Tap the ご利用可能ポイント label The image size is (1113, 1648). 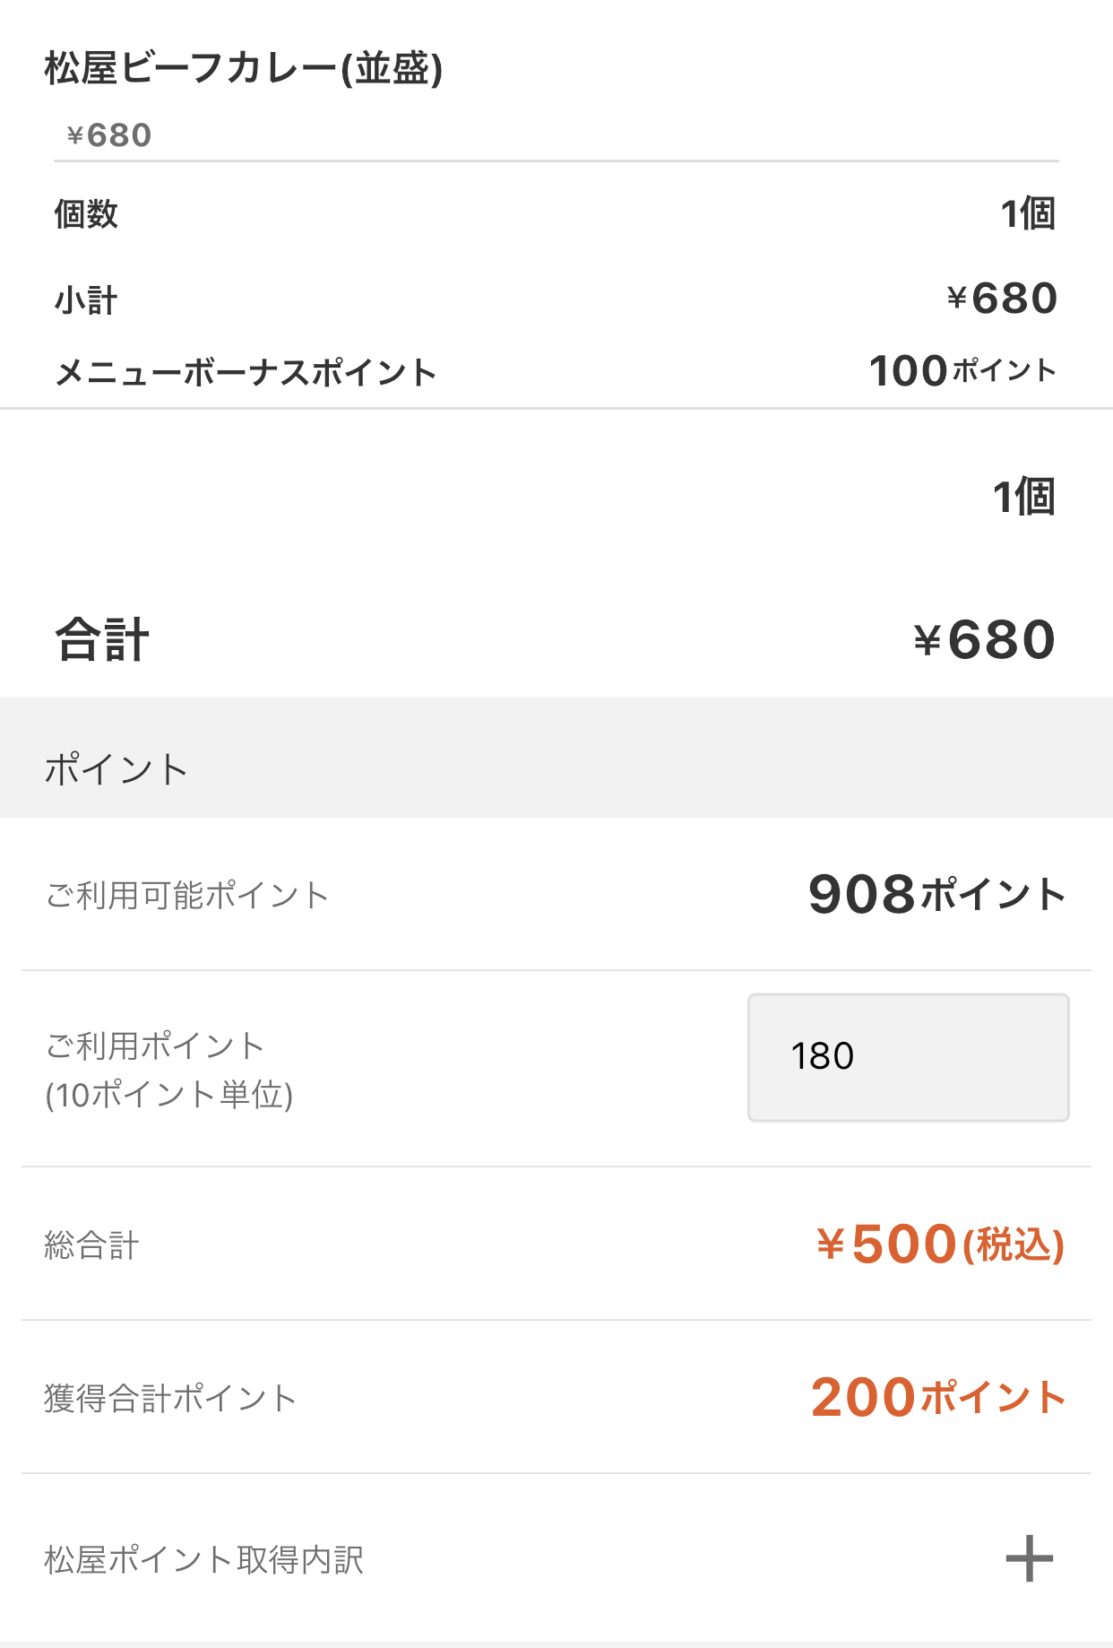pyautogui.click(x=187, y=895)
